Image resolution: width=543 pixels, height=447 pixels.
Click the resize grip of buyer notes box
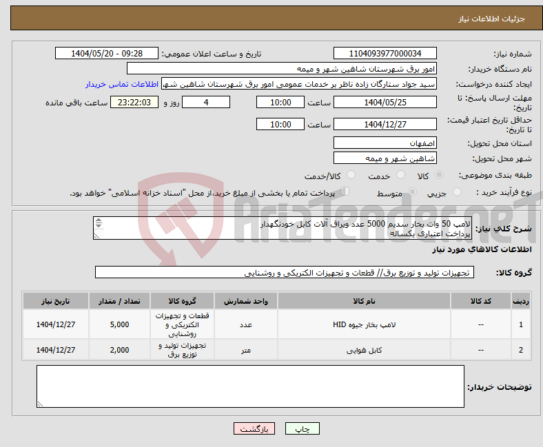40,404
